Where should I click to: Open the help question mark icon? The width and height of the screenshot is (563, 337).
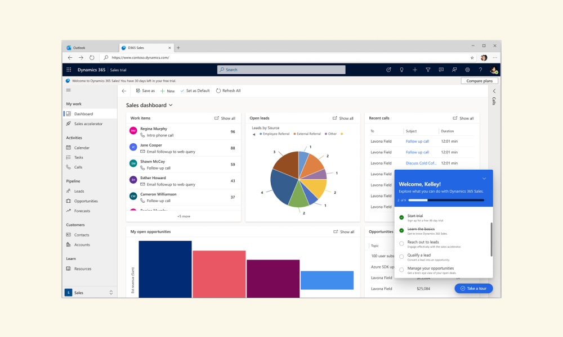click(x=480, y=70)
